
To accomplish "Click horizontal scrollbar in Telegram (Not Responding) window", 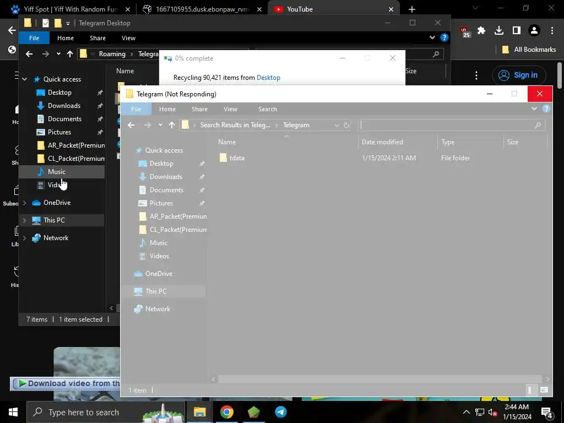I will click(x=380, y=379).
